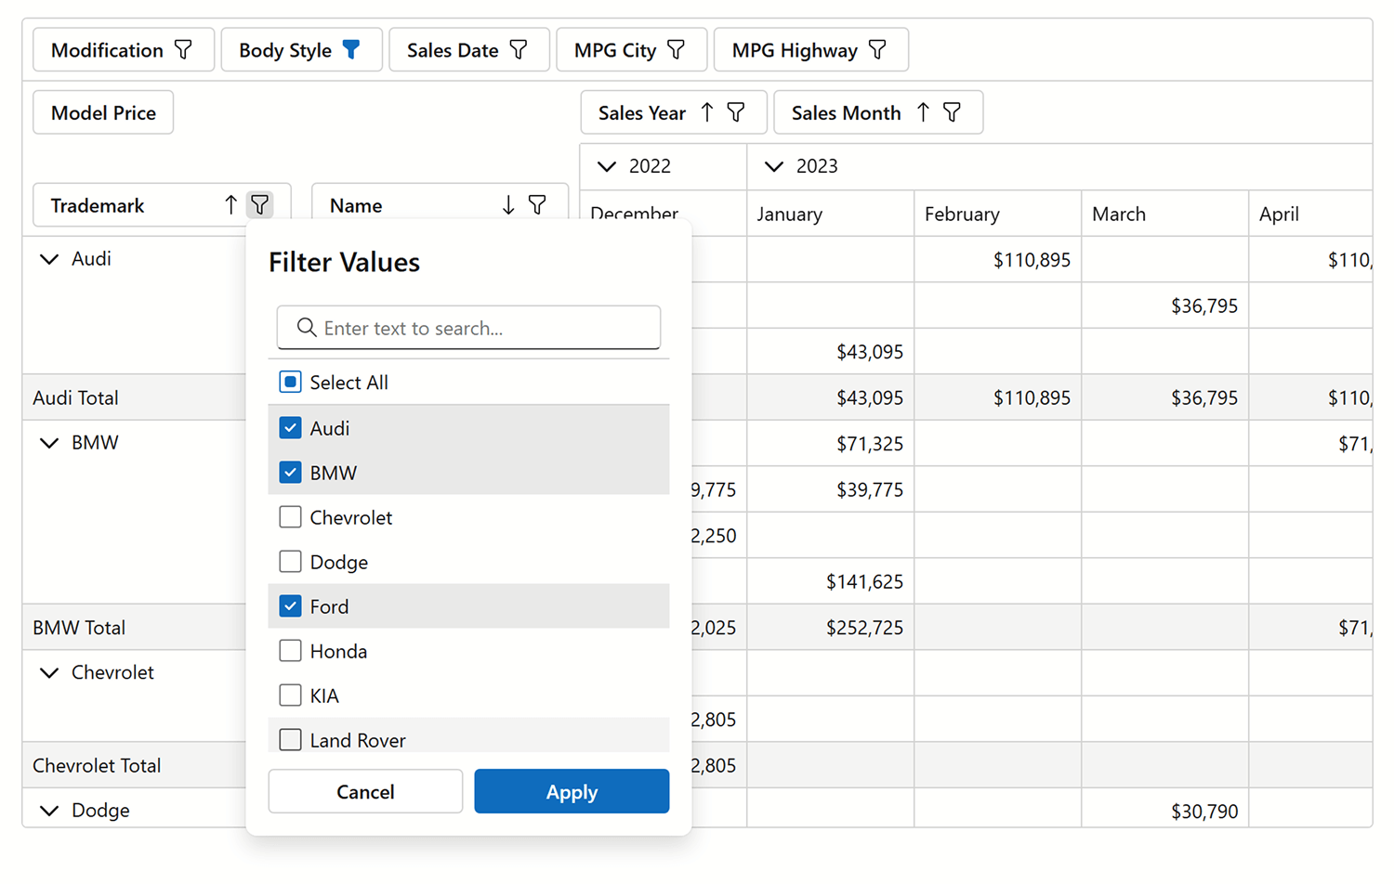Uncheck the Ford checkbox
The height and width of the screenshot is (884, 1394).
coord(290,605)
